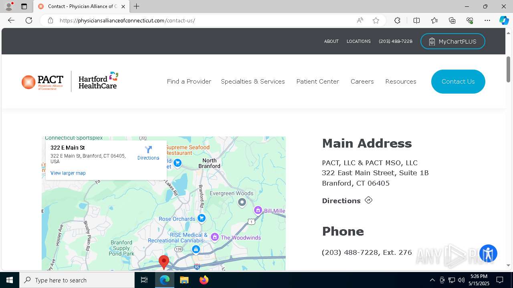Launch Copilot sidebar
The height and width of the screenshot is (288, 513).
click(x=504, y=20)
